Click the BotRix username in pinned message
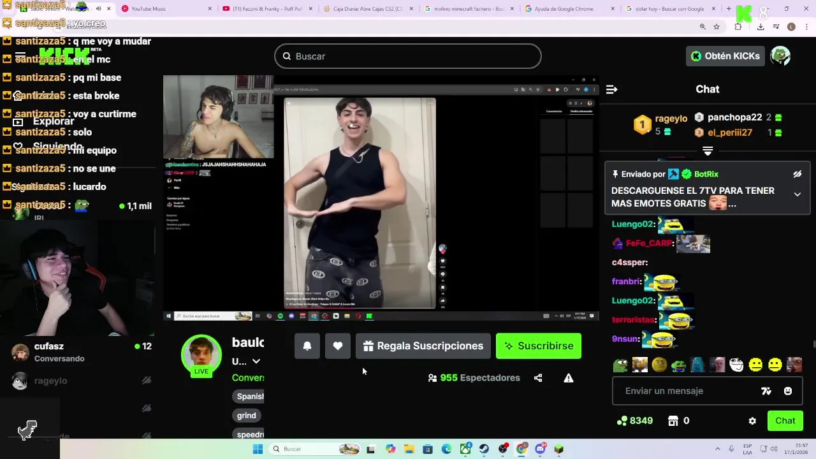This screenshot has width=816, height=459. [x=706, y=174]
